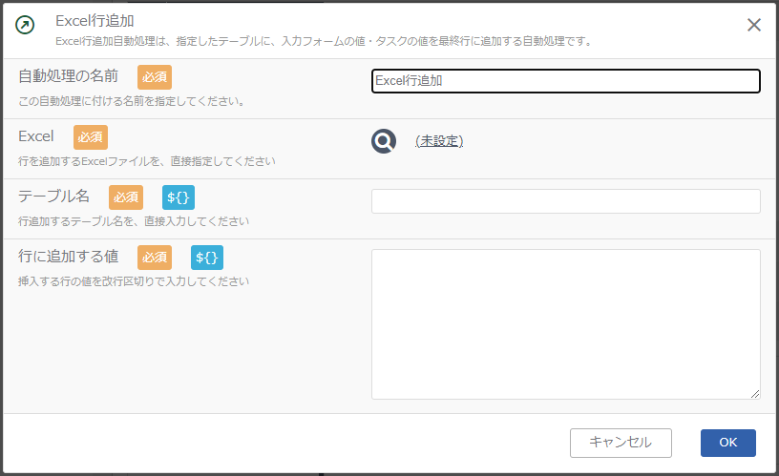Click the 行に追加する値 label
The width and height of the screenshot is (779, 476).
pyautogui.click(x=69, y=257)
